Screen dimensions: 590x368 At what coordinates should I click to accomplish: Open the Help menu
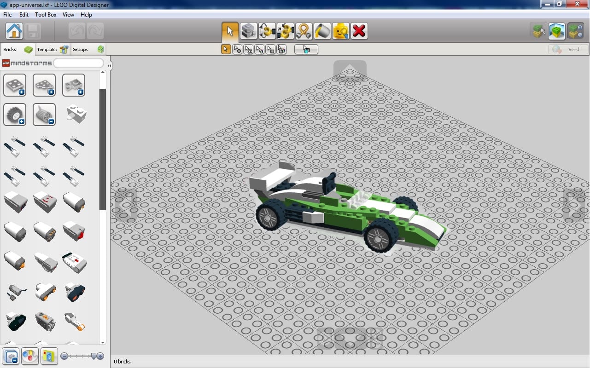86,15
